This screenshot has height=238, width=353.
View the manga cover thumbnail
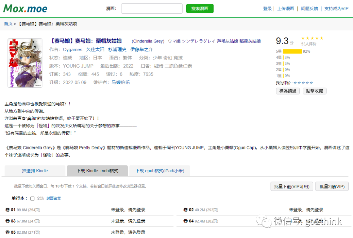point(25,63)
